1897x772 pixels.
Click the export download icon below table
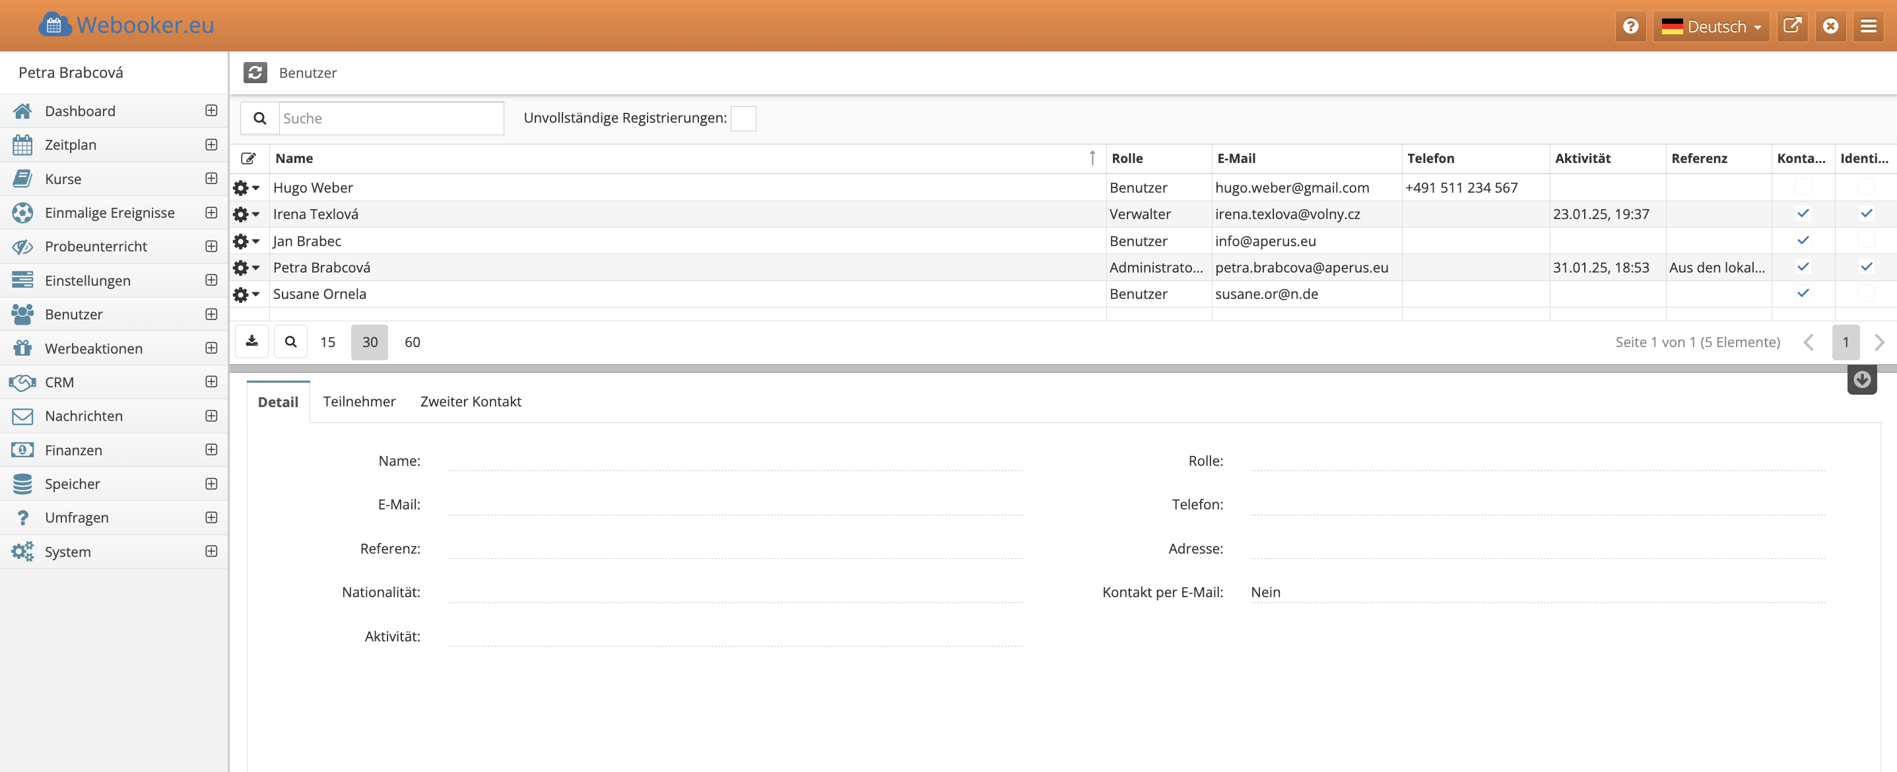tap(252, 342)
